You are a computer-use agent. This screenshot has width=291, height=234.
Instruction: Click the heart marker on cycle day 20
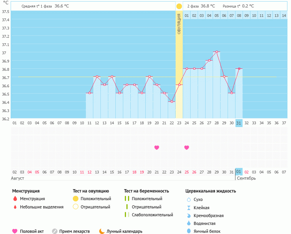tap(157, 147)
